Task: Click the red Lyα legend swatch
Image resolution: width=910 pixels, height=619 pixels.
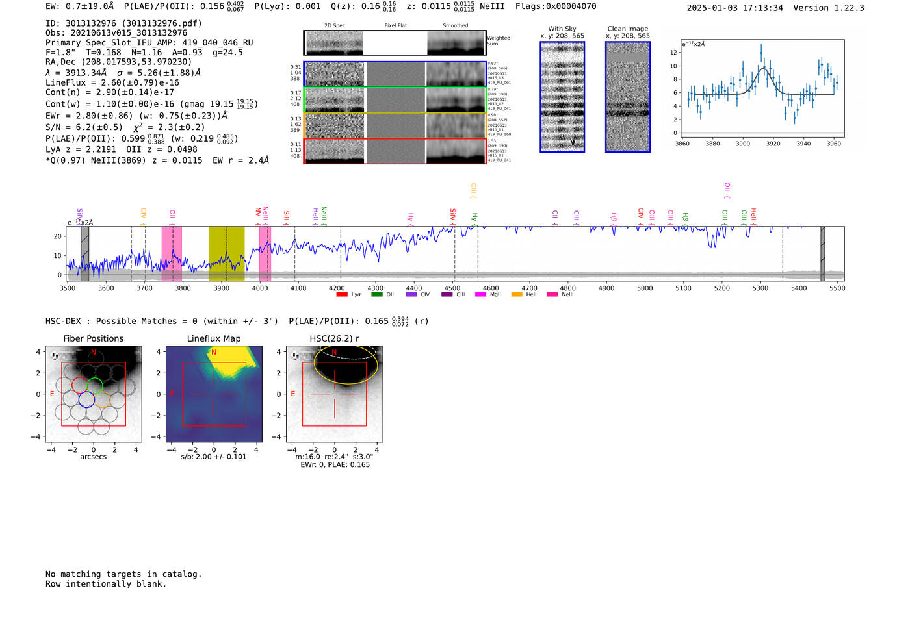Action: (342, 295)
